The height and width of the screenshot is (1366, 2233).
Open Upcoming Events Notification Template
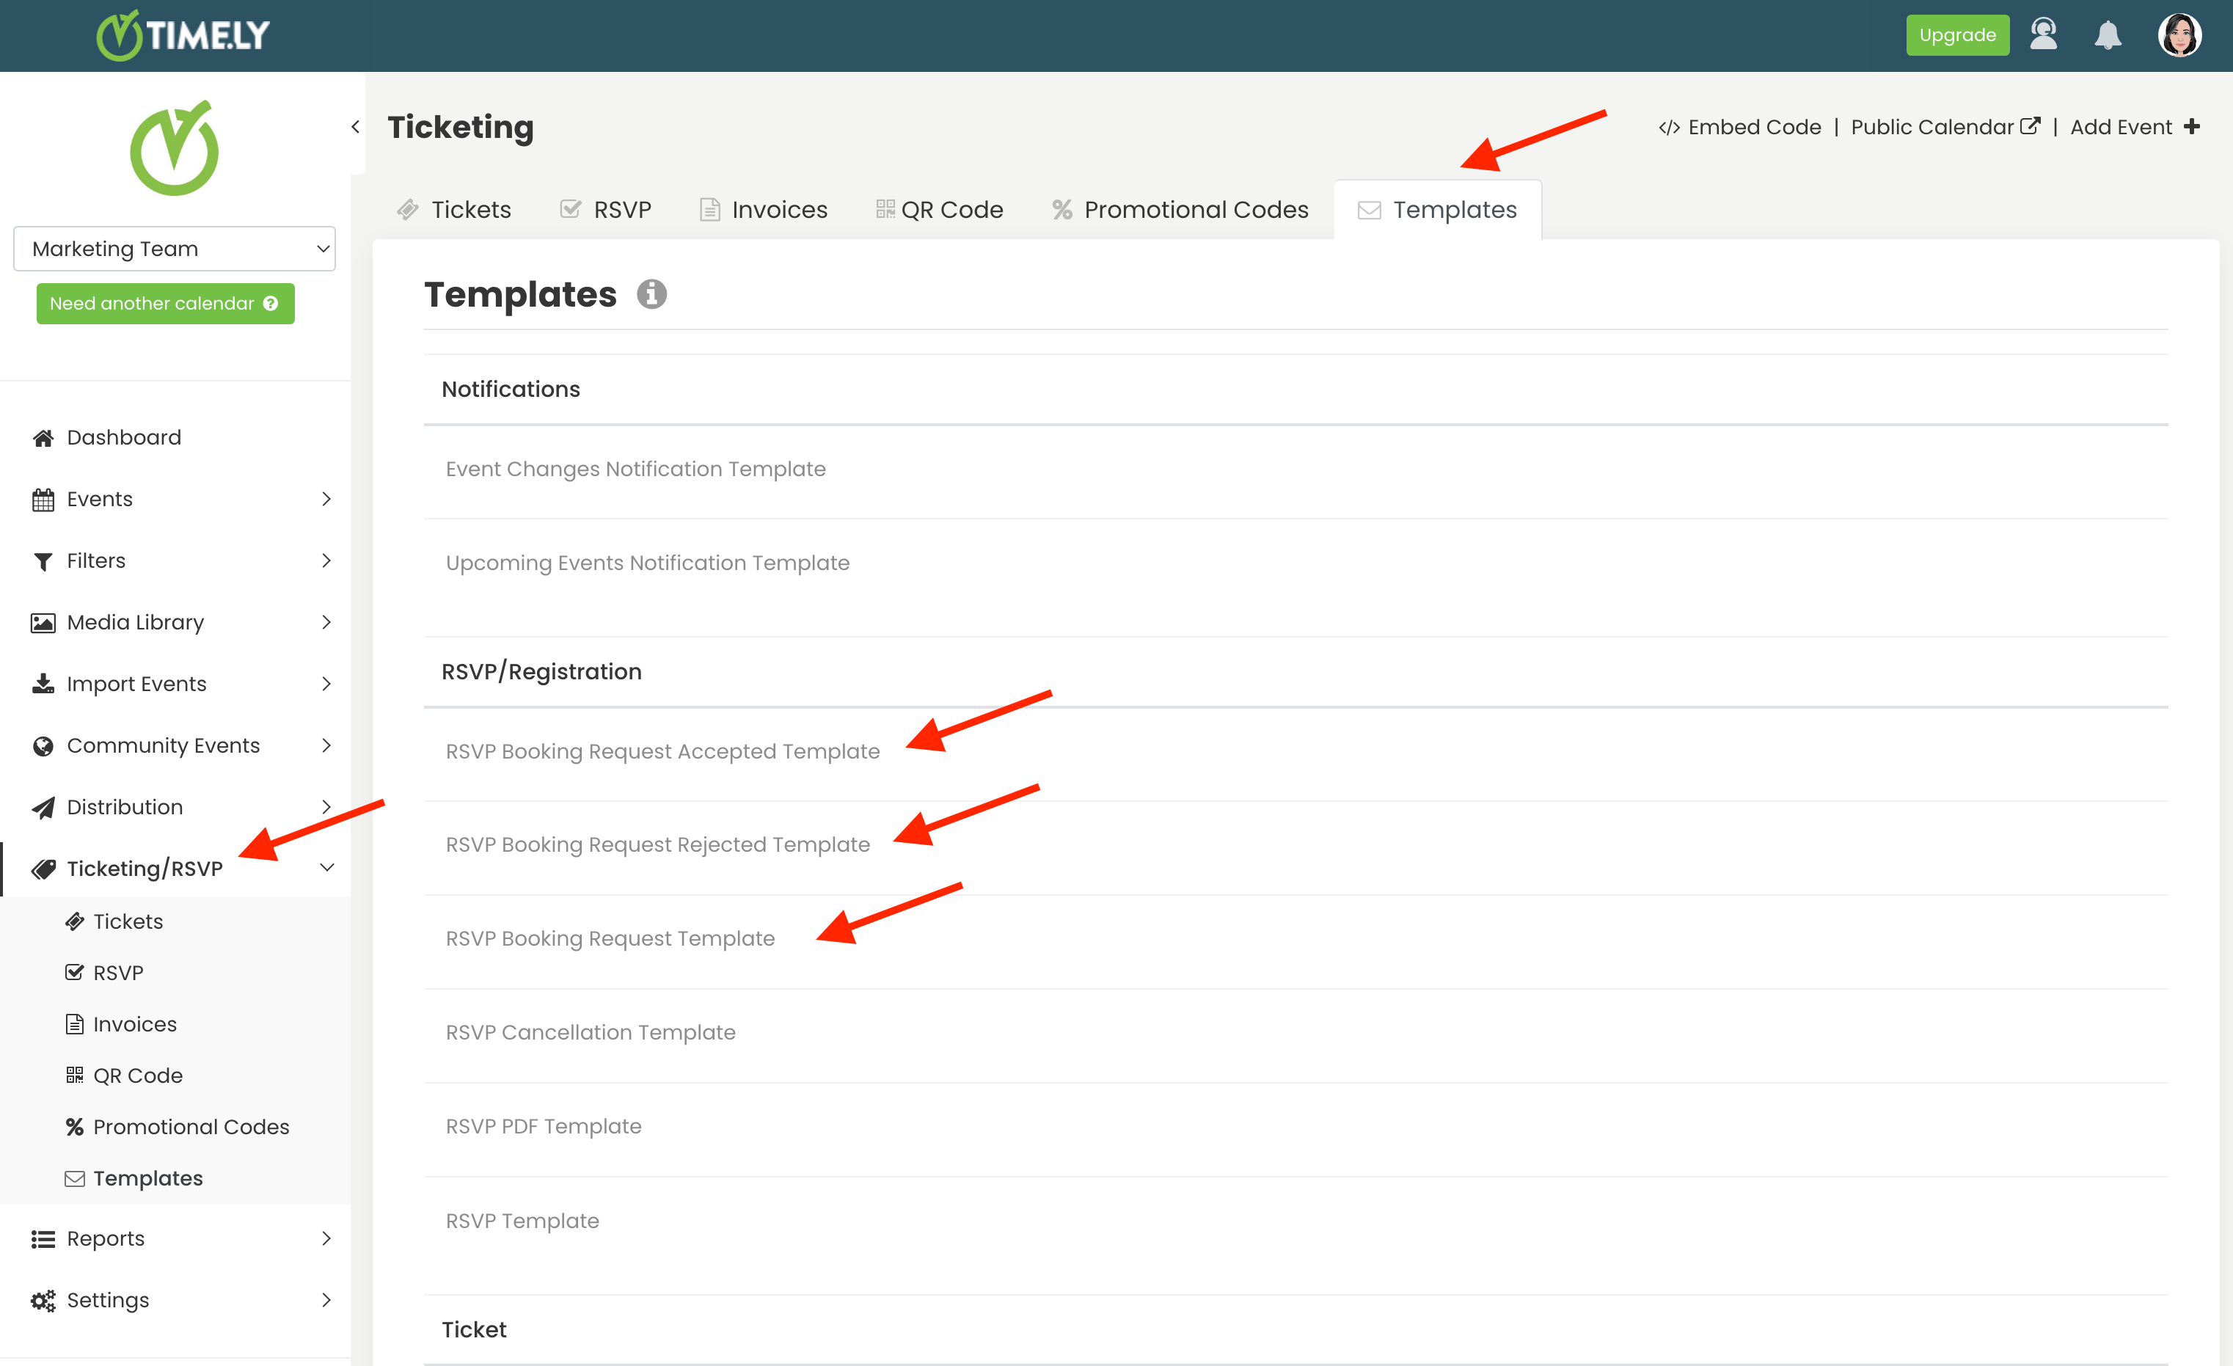click(647, 564)
